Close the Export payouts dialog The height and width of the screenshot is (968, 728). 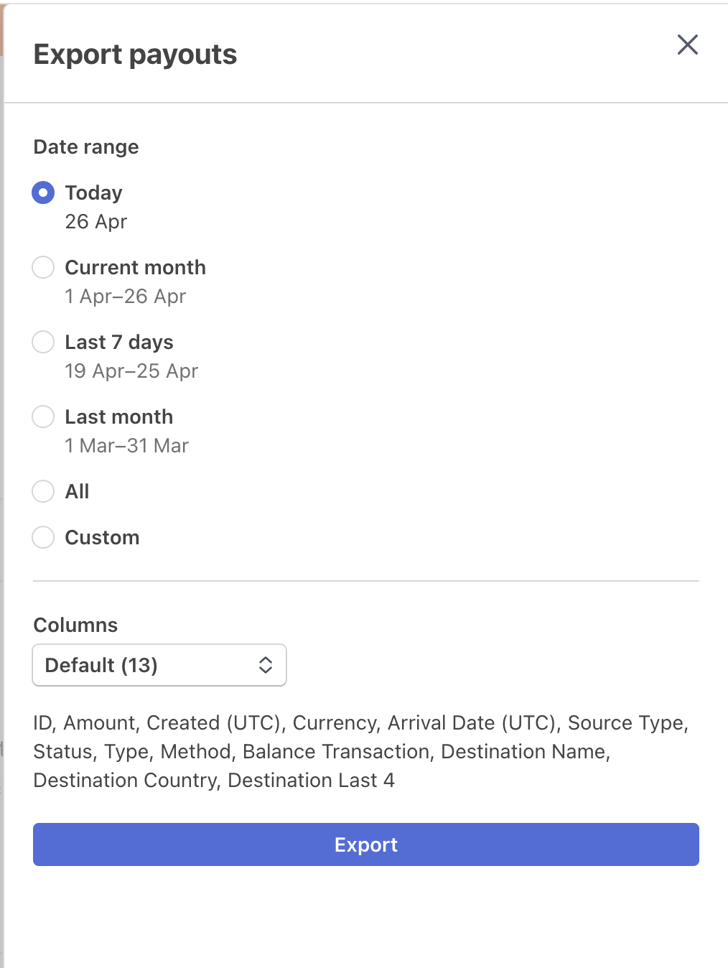coord(687,45)
